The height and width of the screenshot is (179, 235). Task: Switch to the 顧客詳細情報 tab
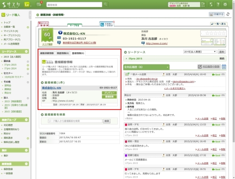(x=47, y=53)
